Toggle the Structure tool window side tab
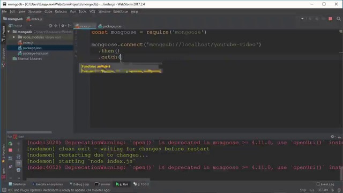This screenshot has height=193, width=343. (x=3, y=57)
